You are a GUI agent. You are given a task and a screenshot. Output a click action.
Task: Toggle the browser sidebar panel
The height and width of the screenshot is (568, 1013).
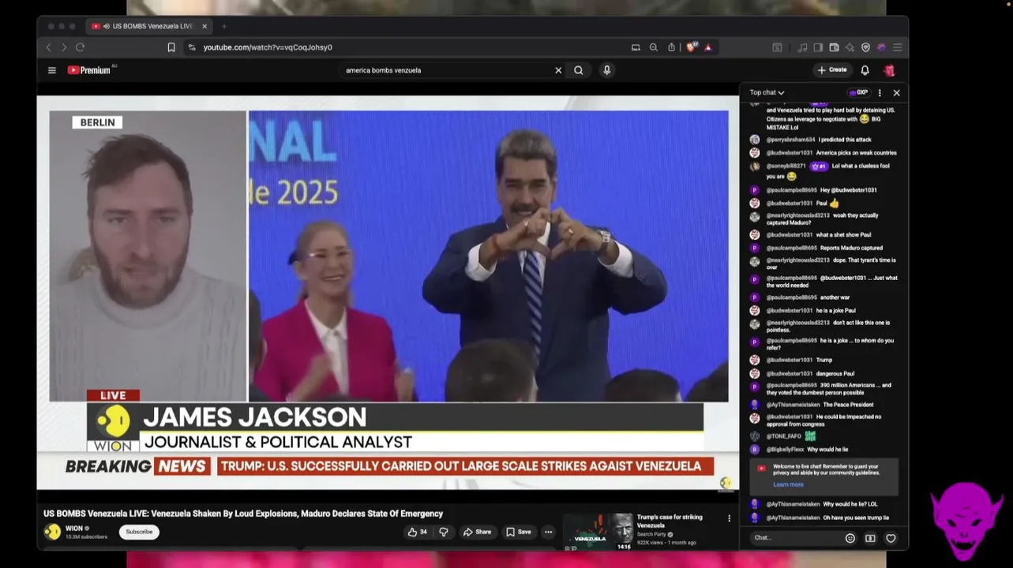(818, 47)
